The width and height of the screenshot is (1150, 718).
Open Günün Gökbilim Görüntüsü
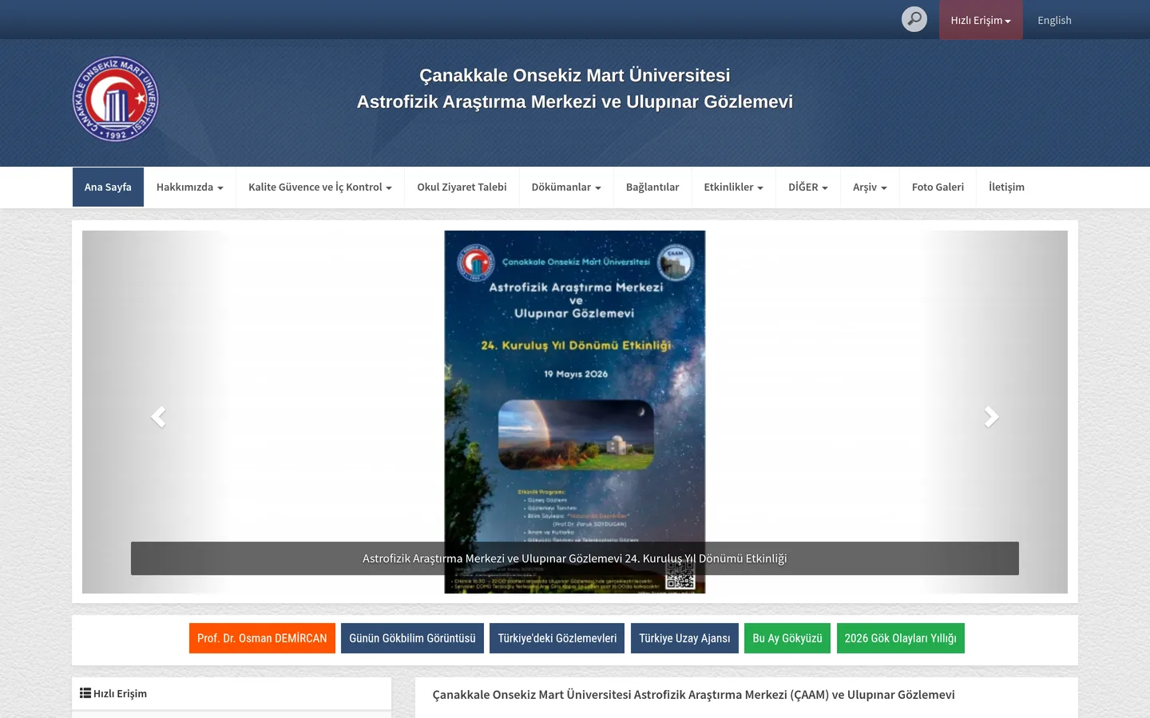(412, 638)
